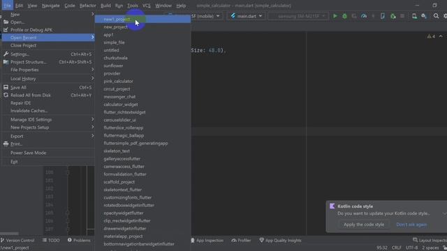Screen dimensions: 447x251
Task: Click Print... in File menu
Action: tap(48, 144)
